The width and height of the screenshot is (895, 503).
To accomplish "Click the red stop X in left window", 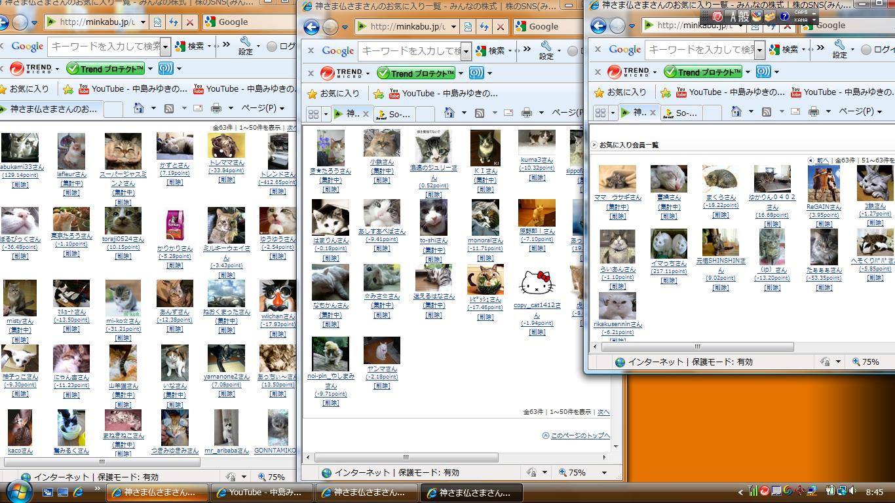I will click(190, 22).
